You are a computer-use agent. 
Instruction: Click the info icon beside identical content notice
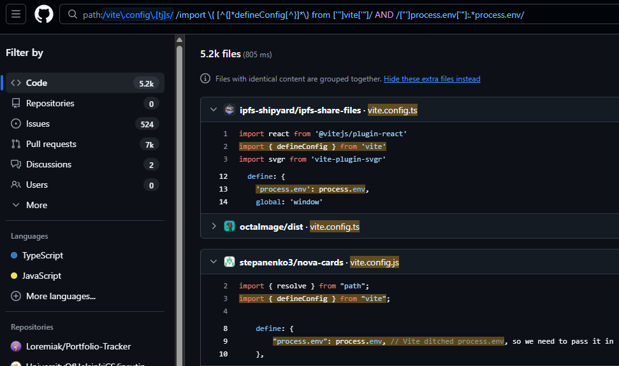(205, 79)
